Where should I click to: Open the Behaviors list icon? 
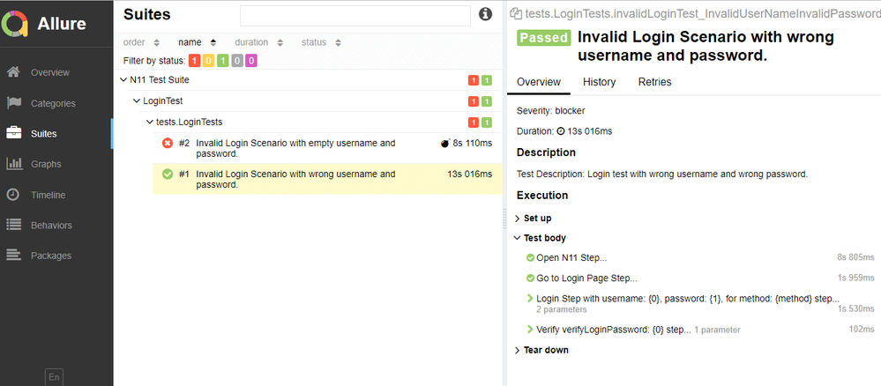(x=14, y=225)
